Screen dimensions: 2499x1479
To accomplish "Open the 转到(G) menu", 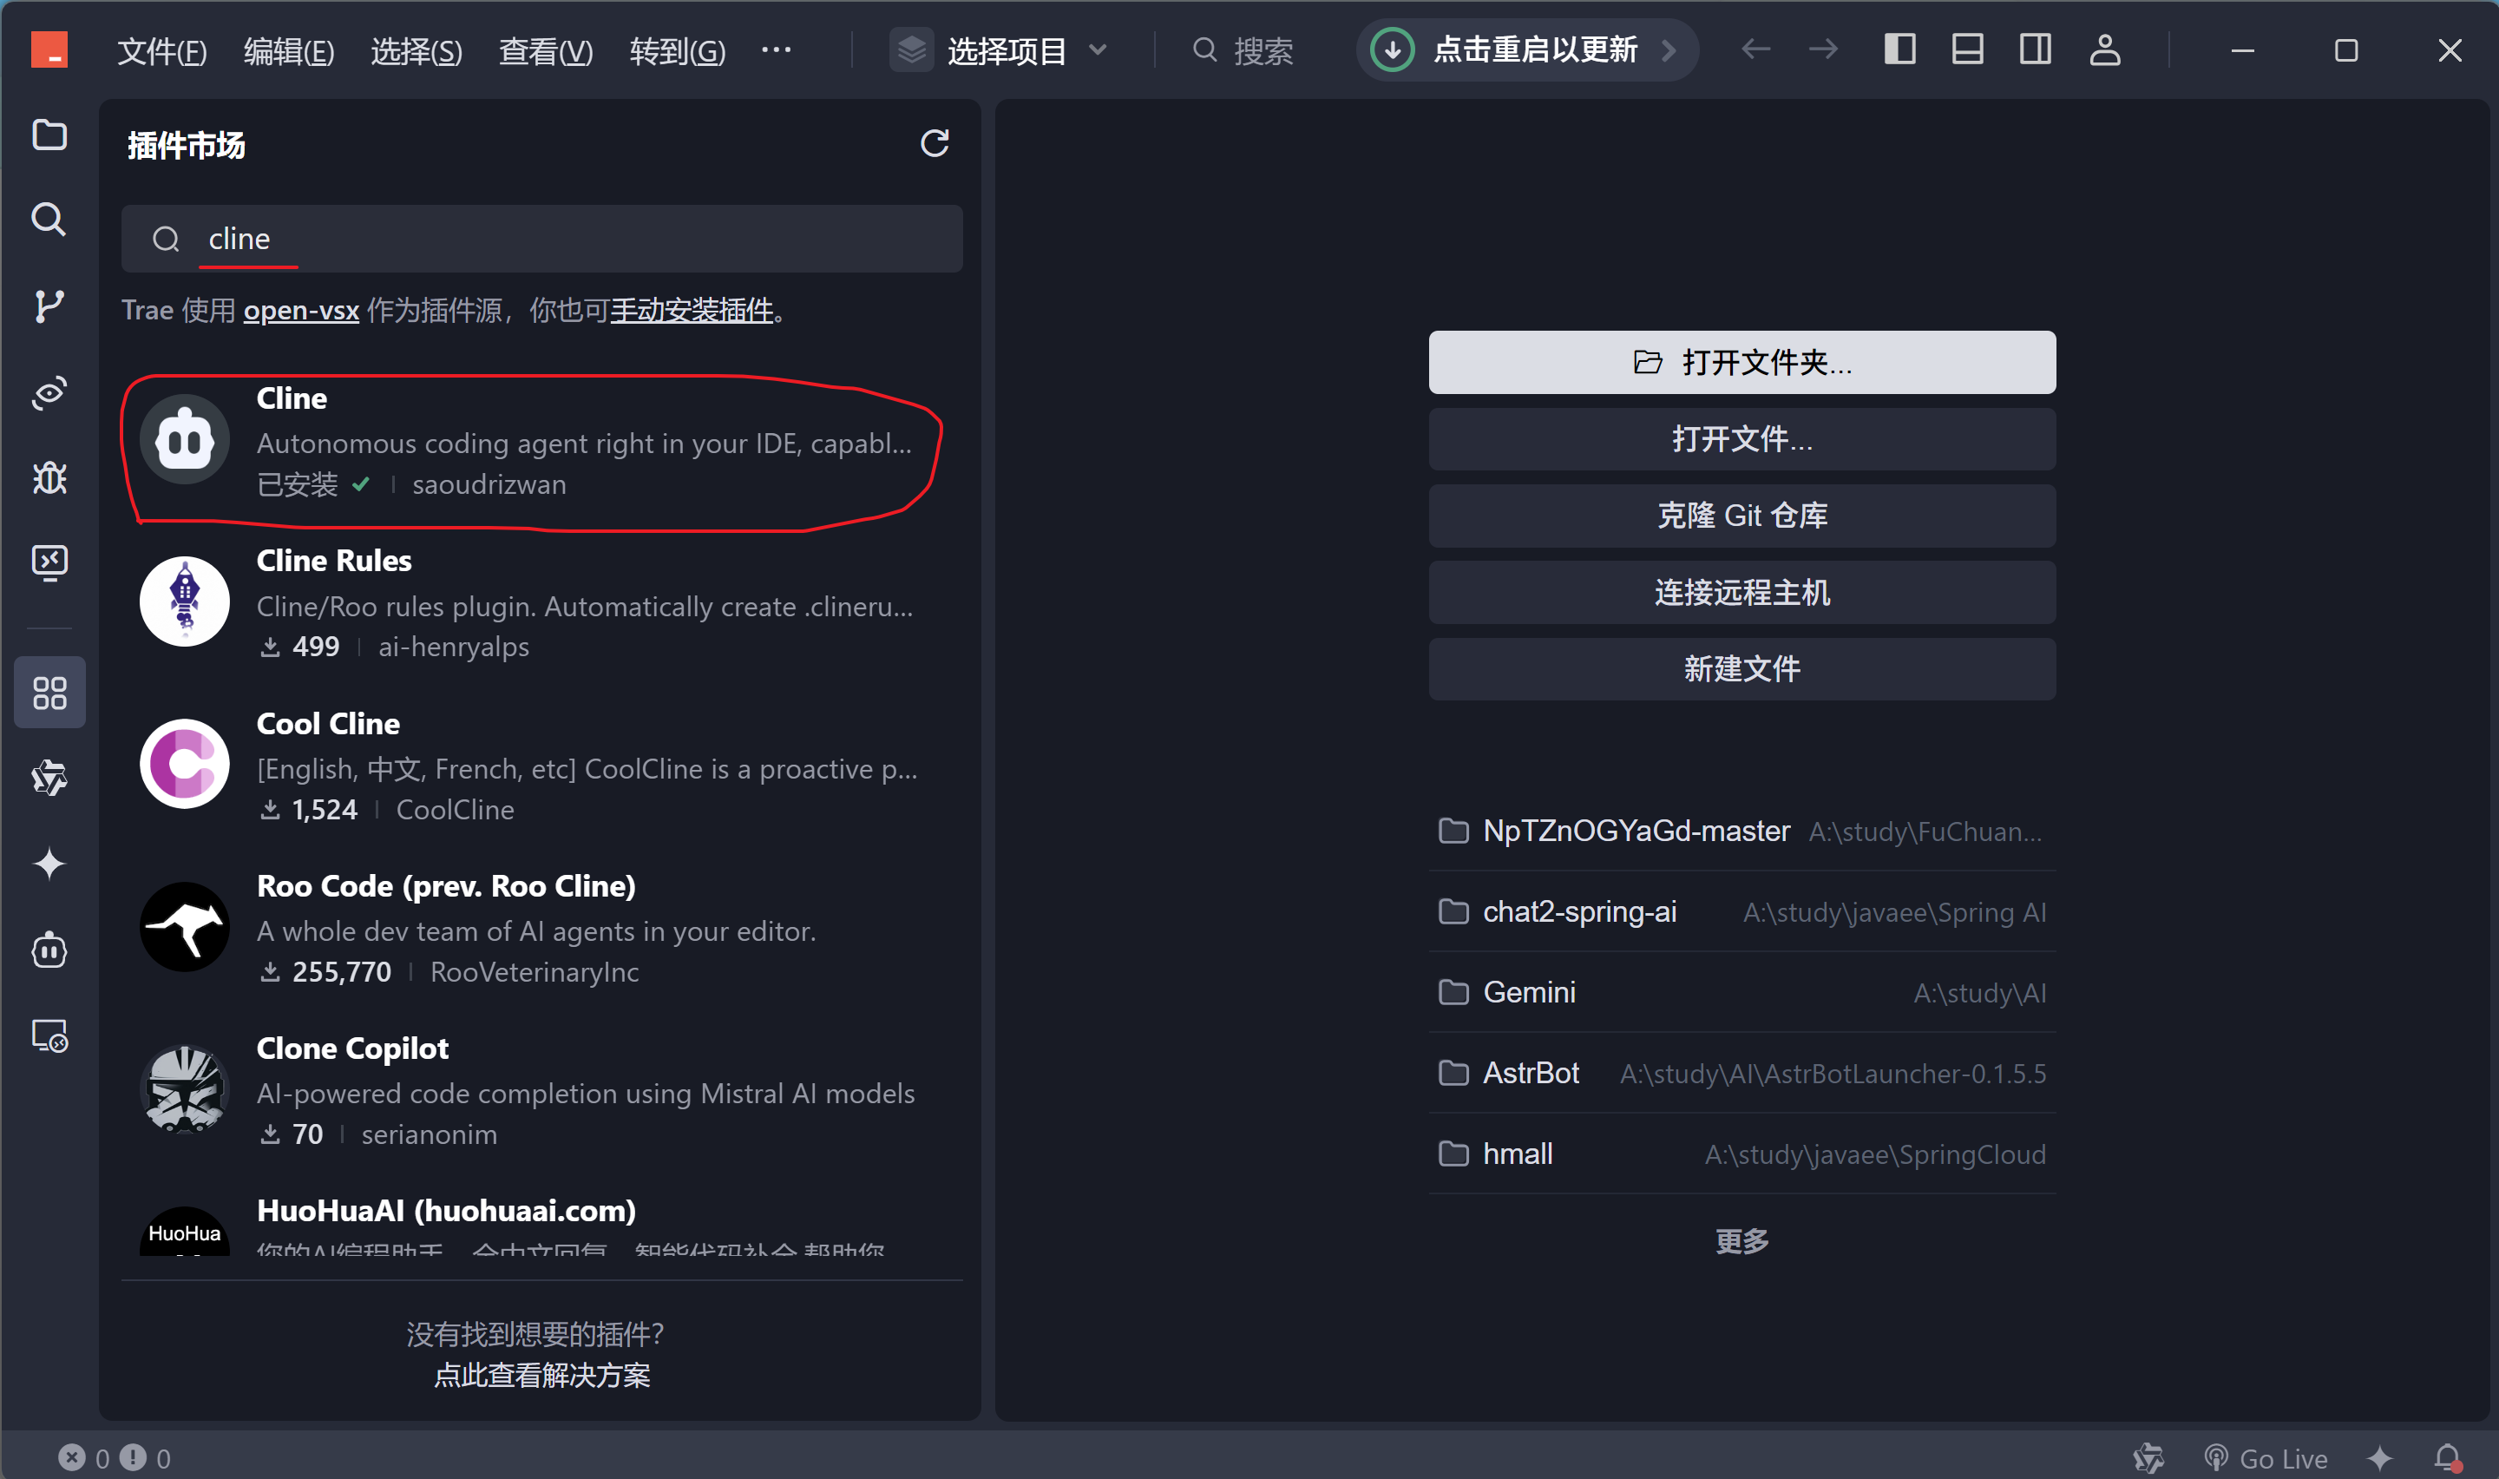I will pos(676,49).
